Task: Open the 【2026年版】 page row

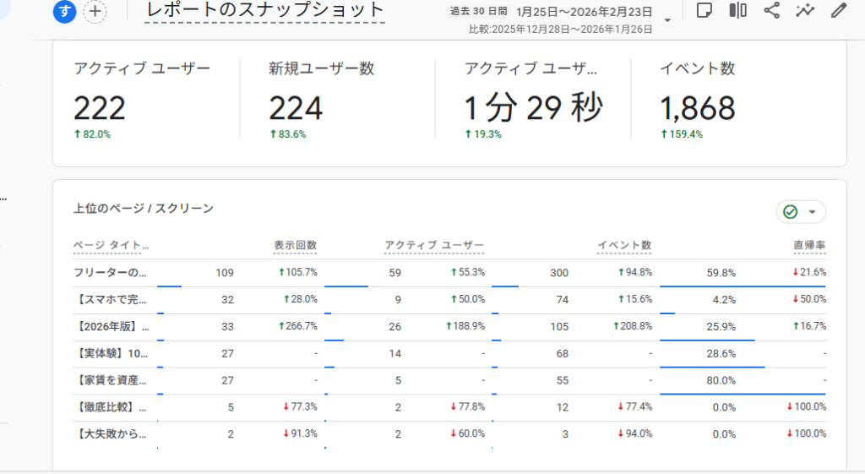Action: click(111, 327)
